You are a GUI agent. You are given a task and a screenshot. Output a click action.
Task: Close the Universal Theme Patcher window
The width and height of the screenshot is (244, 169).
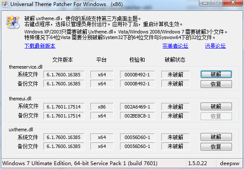tap(233, 3)
